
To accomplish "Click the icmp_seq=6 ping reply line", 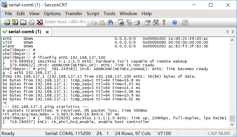I will pyautogui.click(x=71, y=99).
